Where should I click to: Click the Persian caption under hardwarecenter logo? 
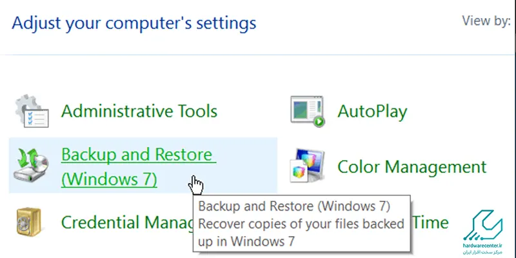point(483,252)
